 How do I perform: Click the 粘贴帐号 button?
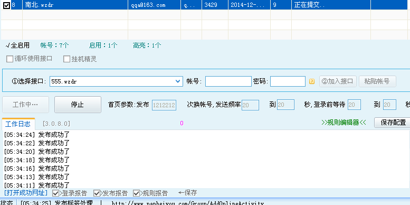pyautogui.click(x=377, y=81)
